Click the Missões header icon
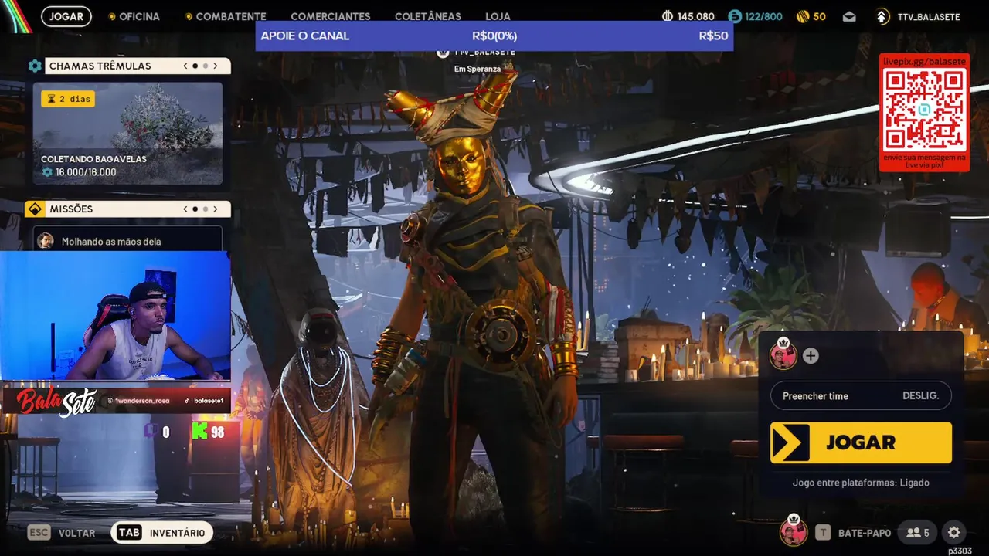The width and height of the screenshot is (989, 556). [35, 209]
